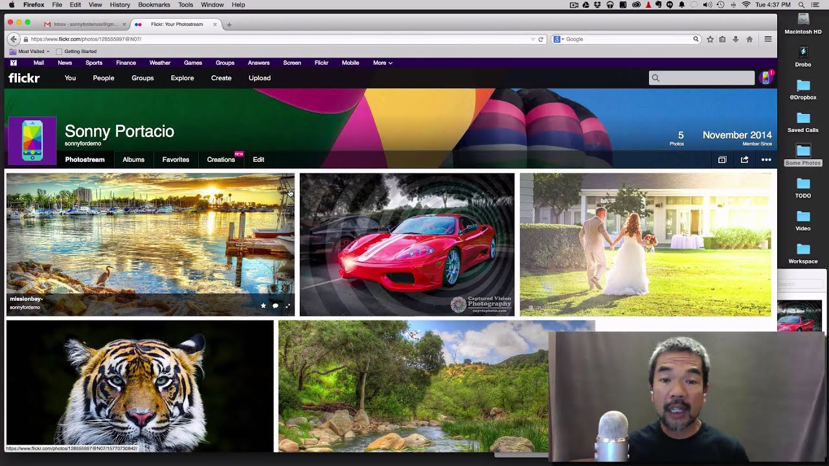Click the 5 Photos count
The width and height of the screenshot is (829, 466).
[x=678, y=138]
